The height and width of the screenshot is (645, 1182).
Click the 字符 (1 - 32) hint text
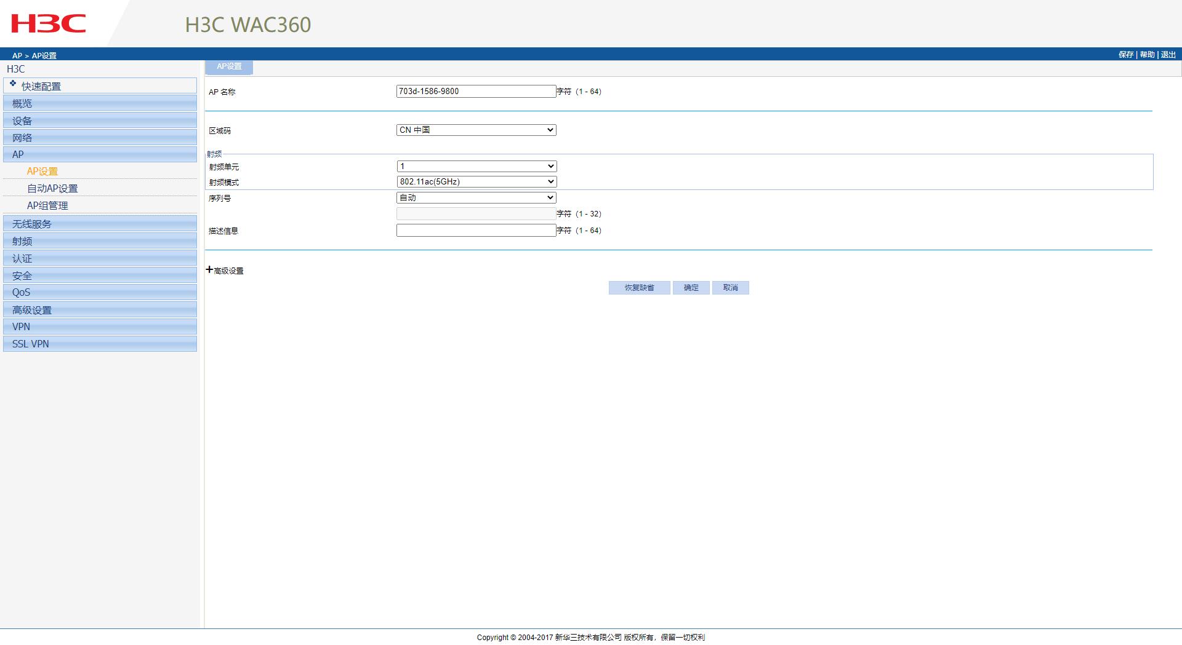pyautogui.click(x=579, y=214)
